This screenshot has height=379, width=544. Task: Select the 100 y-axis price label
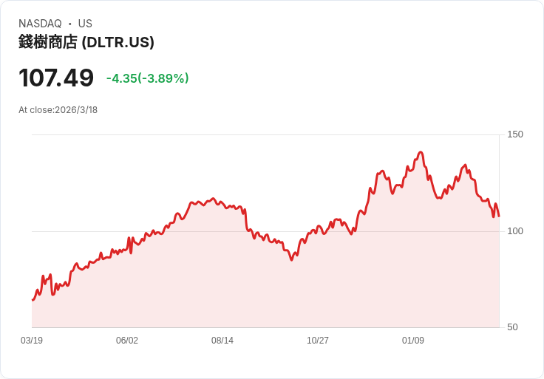pyautogui.click(x=515, y=231)
